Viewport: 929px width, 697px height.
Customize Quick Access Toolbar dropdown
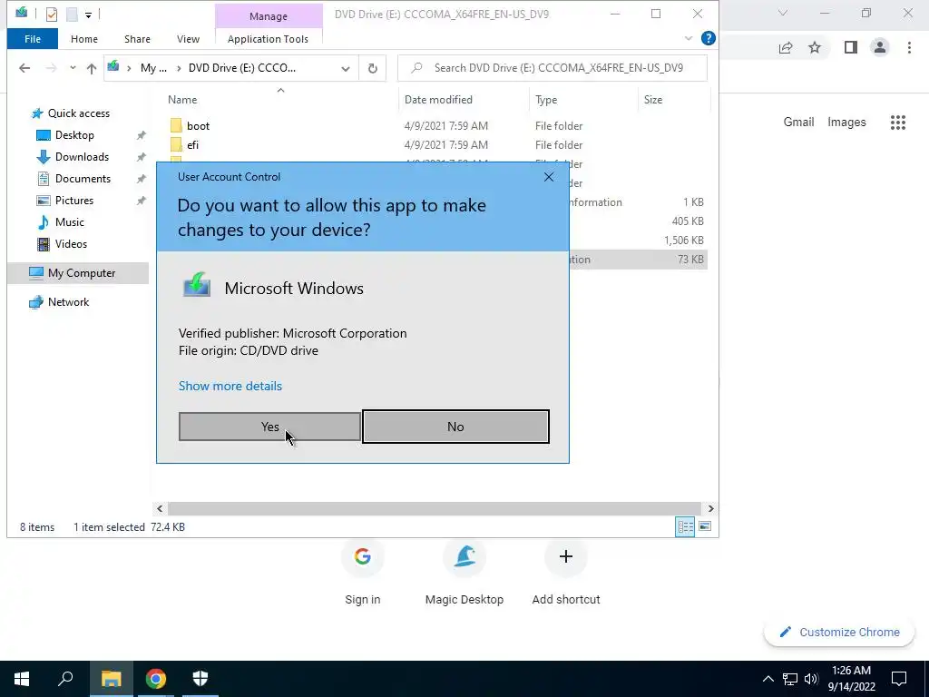pos(88,15)
